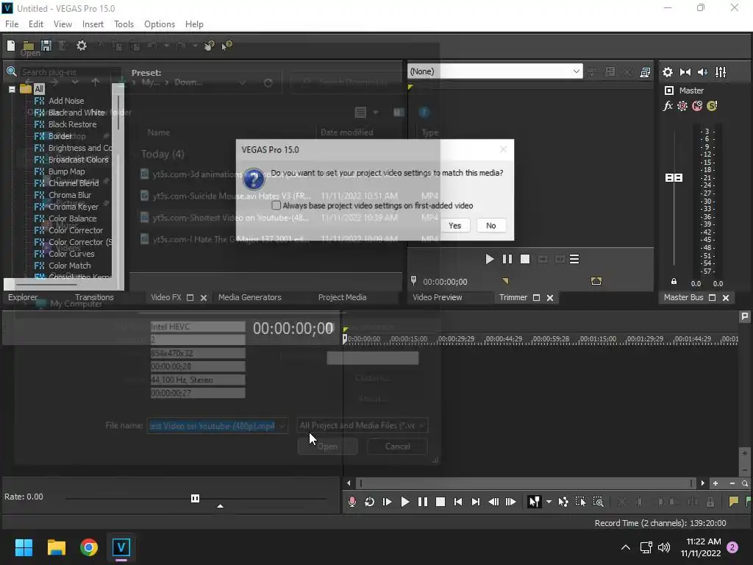The height and width of the screenshot is (565, 753).
Task: Enable always base settings on first-added video
Action: (x=276, y=206)
